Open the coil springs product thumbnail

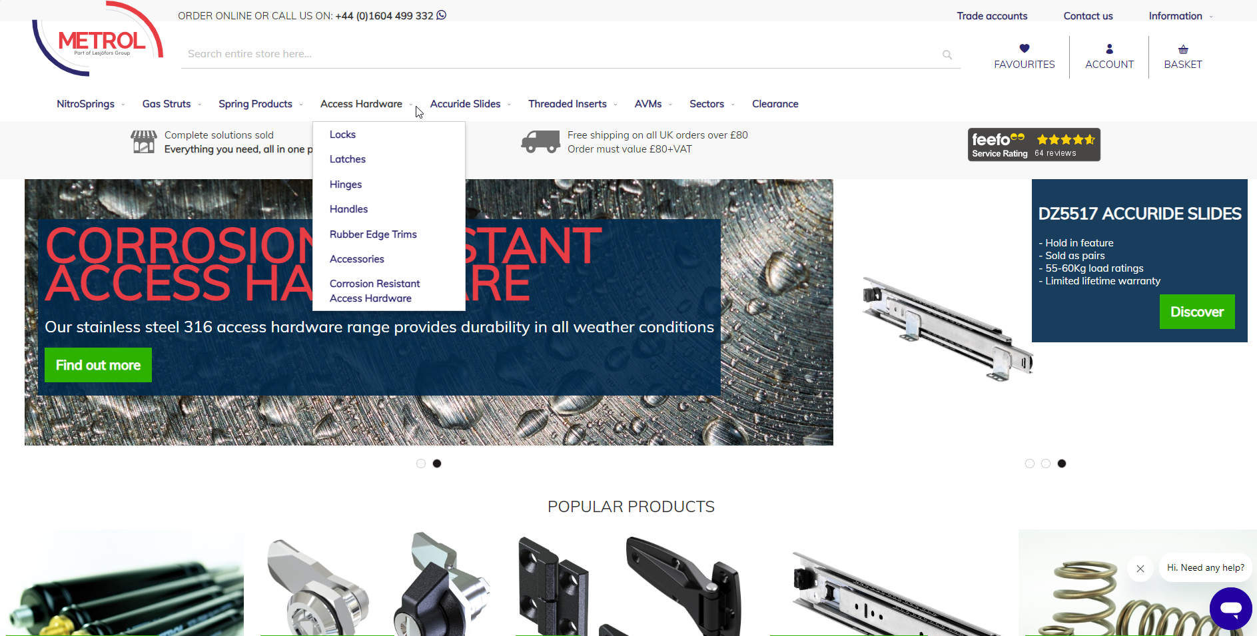tap(1138, 583)
